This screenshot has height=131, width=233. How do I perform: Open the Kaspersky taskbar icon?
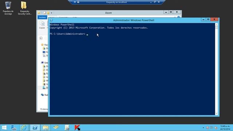pos(77,128)
